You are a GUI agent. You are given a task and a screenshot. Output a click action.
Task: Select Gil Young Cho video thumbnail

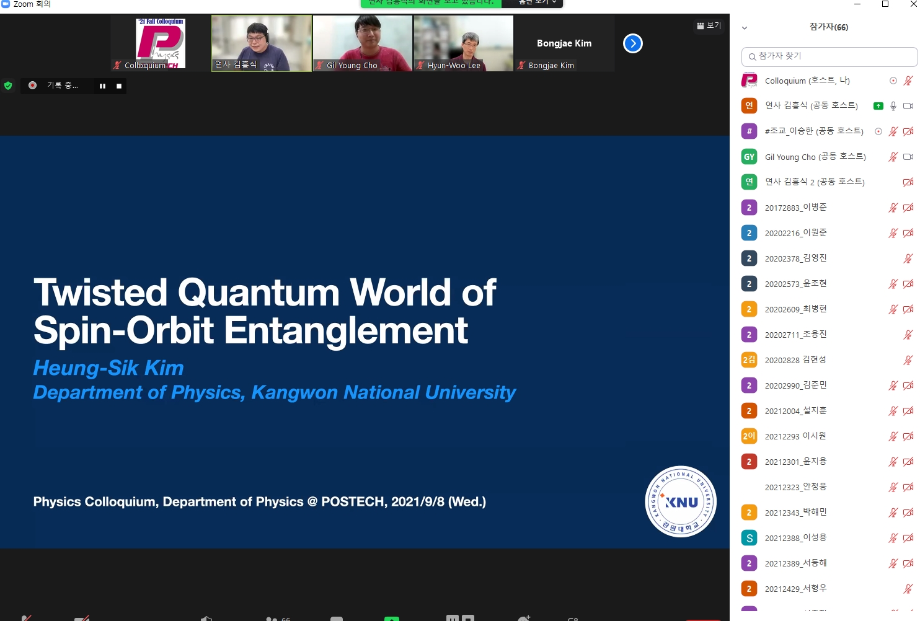tap(363, 43)
